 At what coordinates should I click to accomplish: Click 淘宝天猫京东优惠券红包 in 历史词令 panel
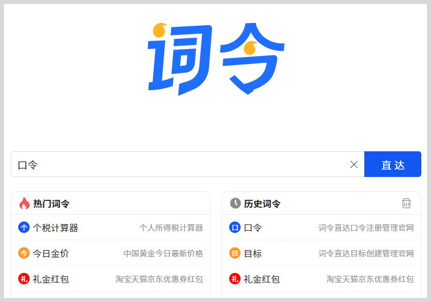pos(370,279)
